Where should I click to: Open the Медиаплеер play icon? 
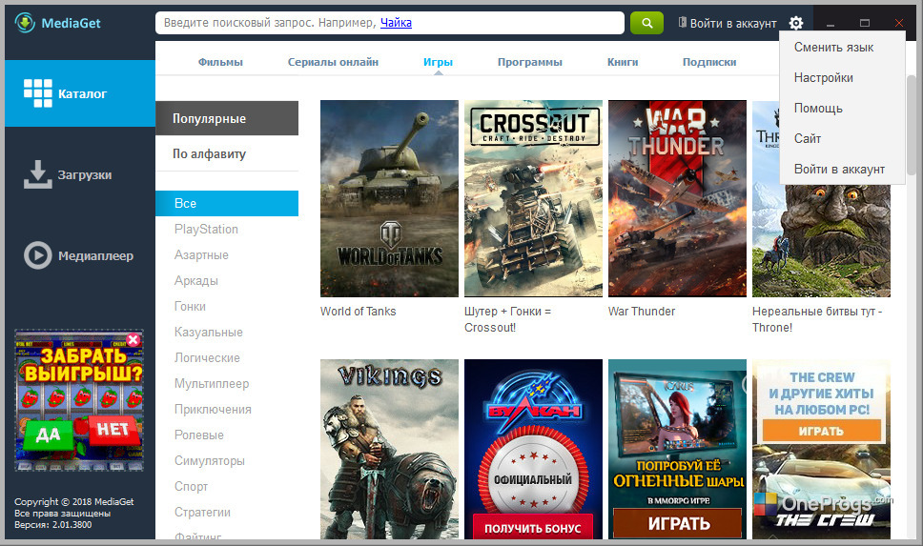click(38, 255)
